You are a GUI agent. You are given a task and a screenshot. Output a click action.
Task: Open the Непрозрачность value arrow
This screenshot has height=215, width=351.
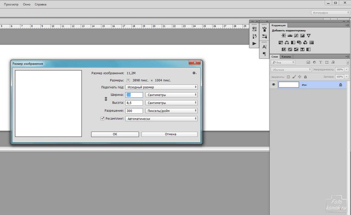pos(347,70)
